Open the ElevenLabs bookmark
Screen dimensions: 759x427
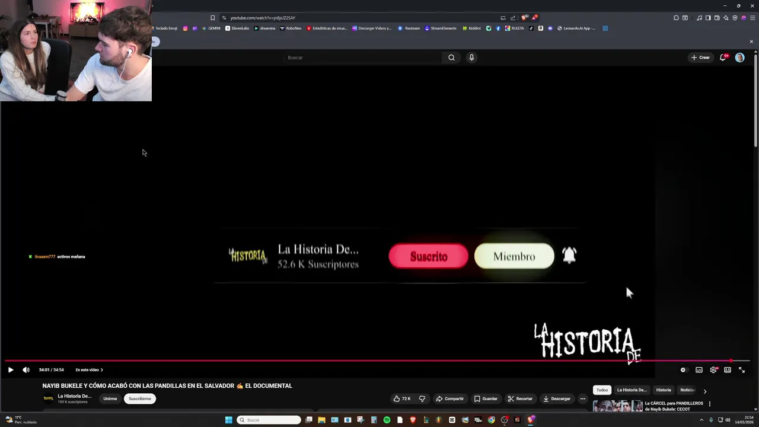point(238,28)
